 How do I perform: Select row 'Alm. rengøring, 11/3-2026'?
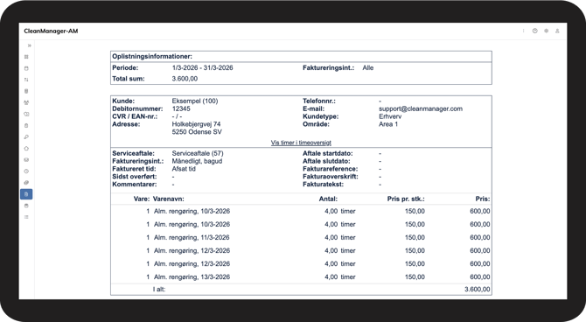301,237
